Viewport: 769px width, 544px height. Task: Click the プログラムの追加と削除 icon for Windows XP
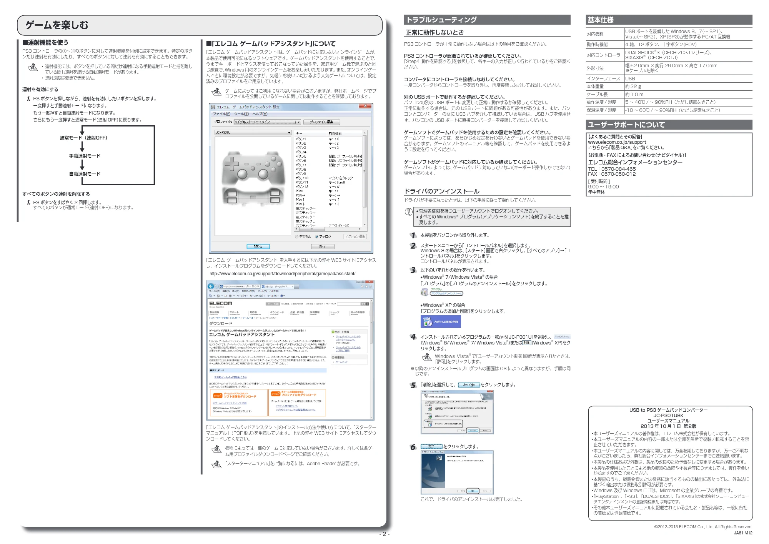(x=441, y=321)
